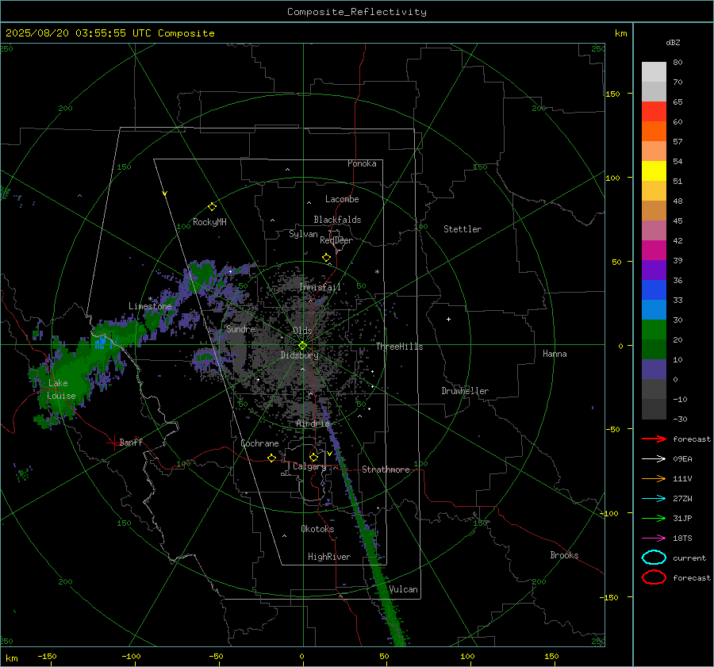Click the Lake Louise label

(x=61, y=389)
